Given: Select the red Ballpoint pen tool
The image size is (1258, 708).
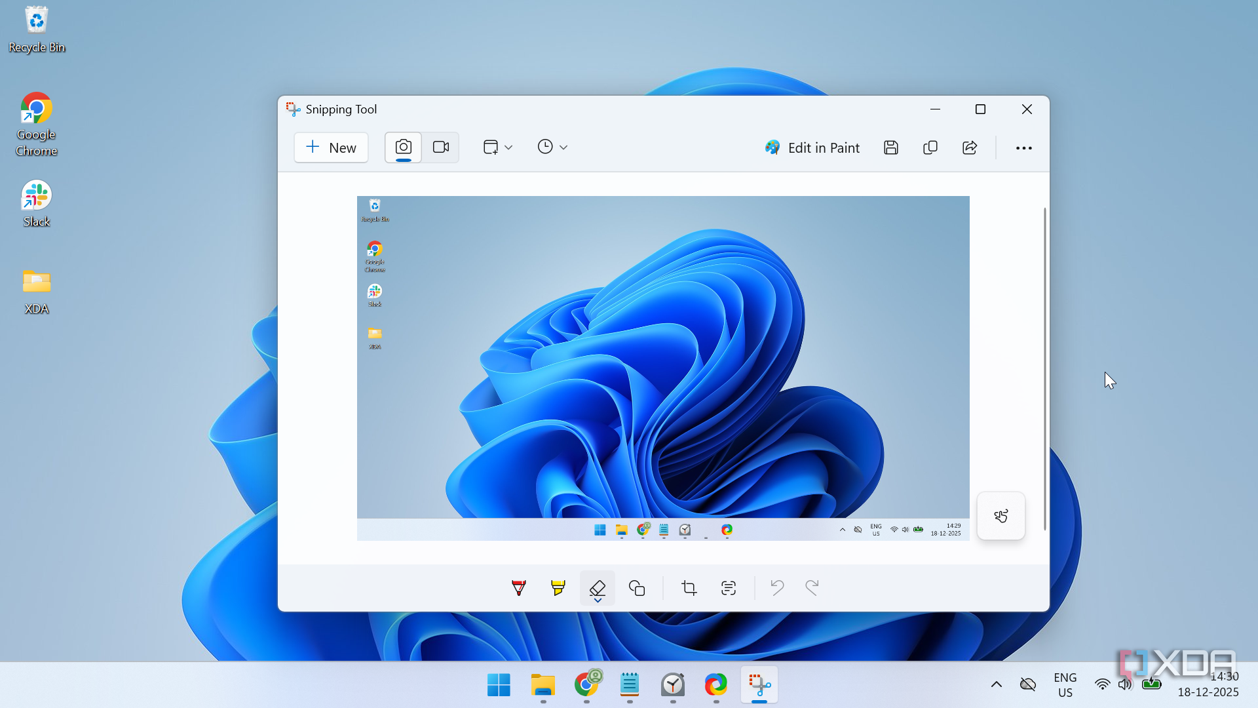Looking at the screenshot, I should (x=519, y=588).
